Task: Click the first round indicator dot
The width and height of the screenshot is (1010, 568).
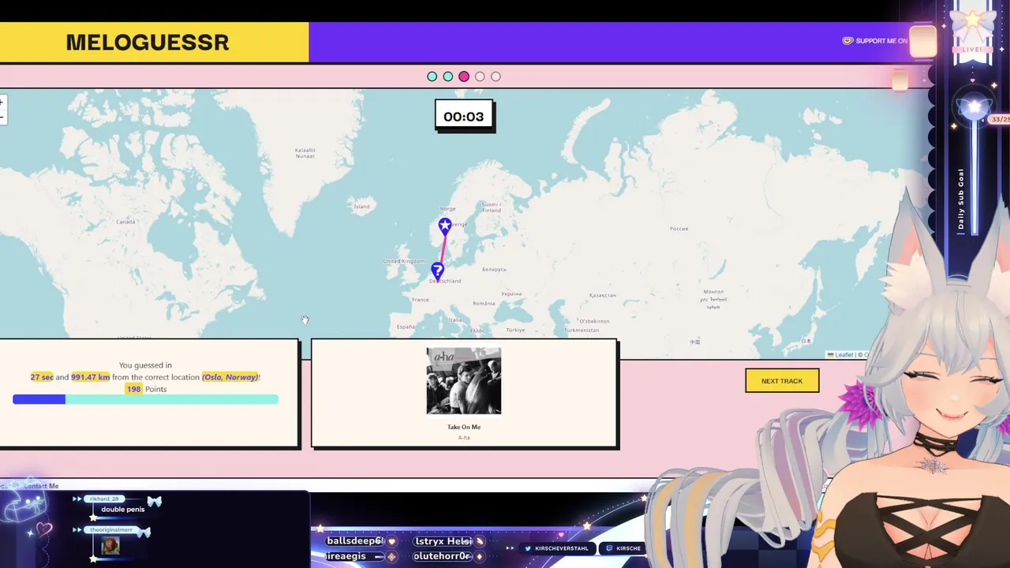Action: (x=432, y=77)
